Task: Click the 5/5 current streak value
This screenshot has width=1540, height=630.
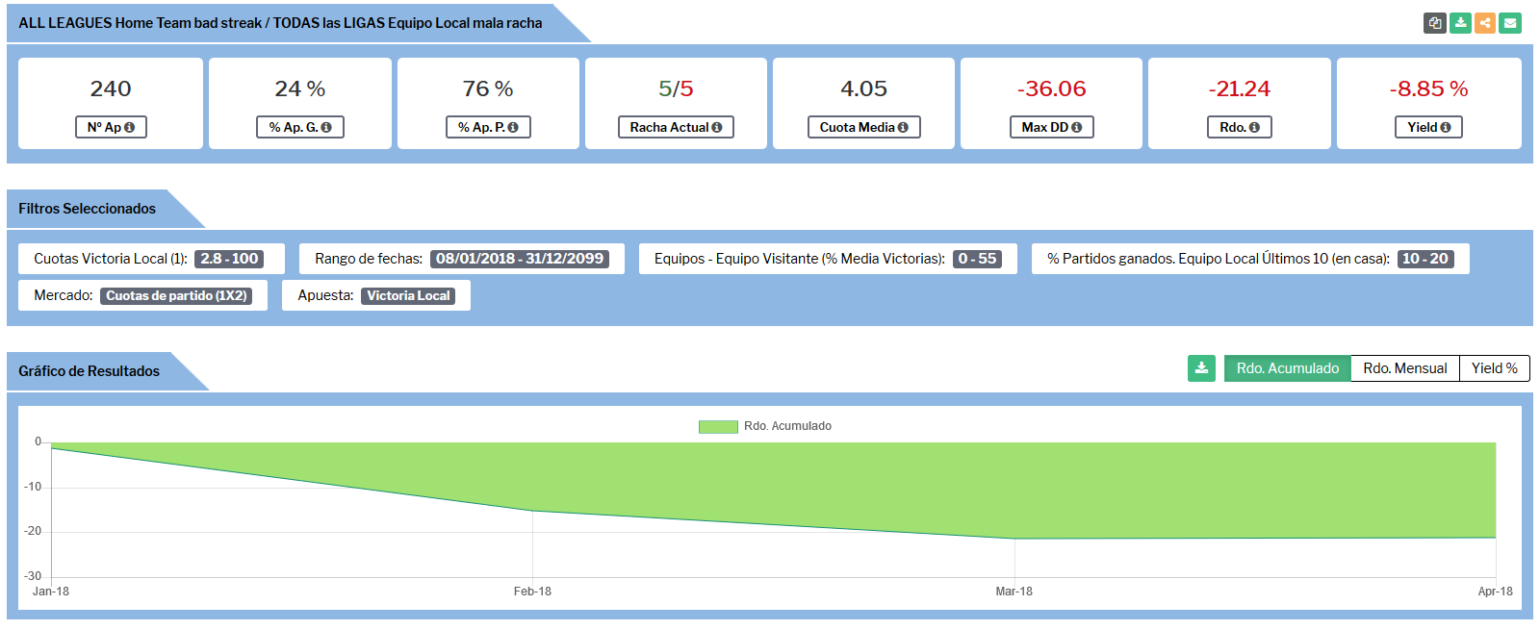Action: (676, 88)
